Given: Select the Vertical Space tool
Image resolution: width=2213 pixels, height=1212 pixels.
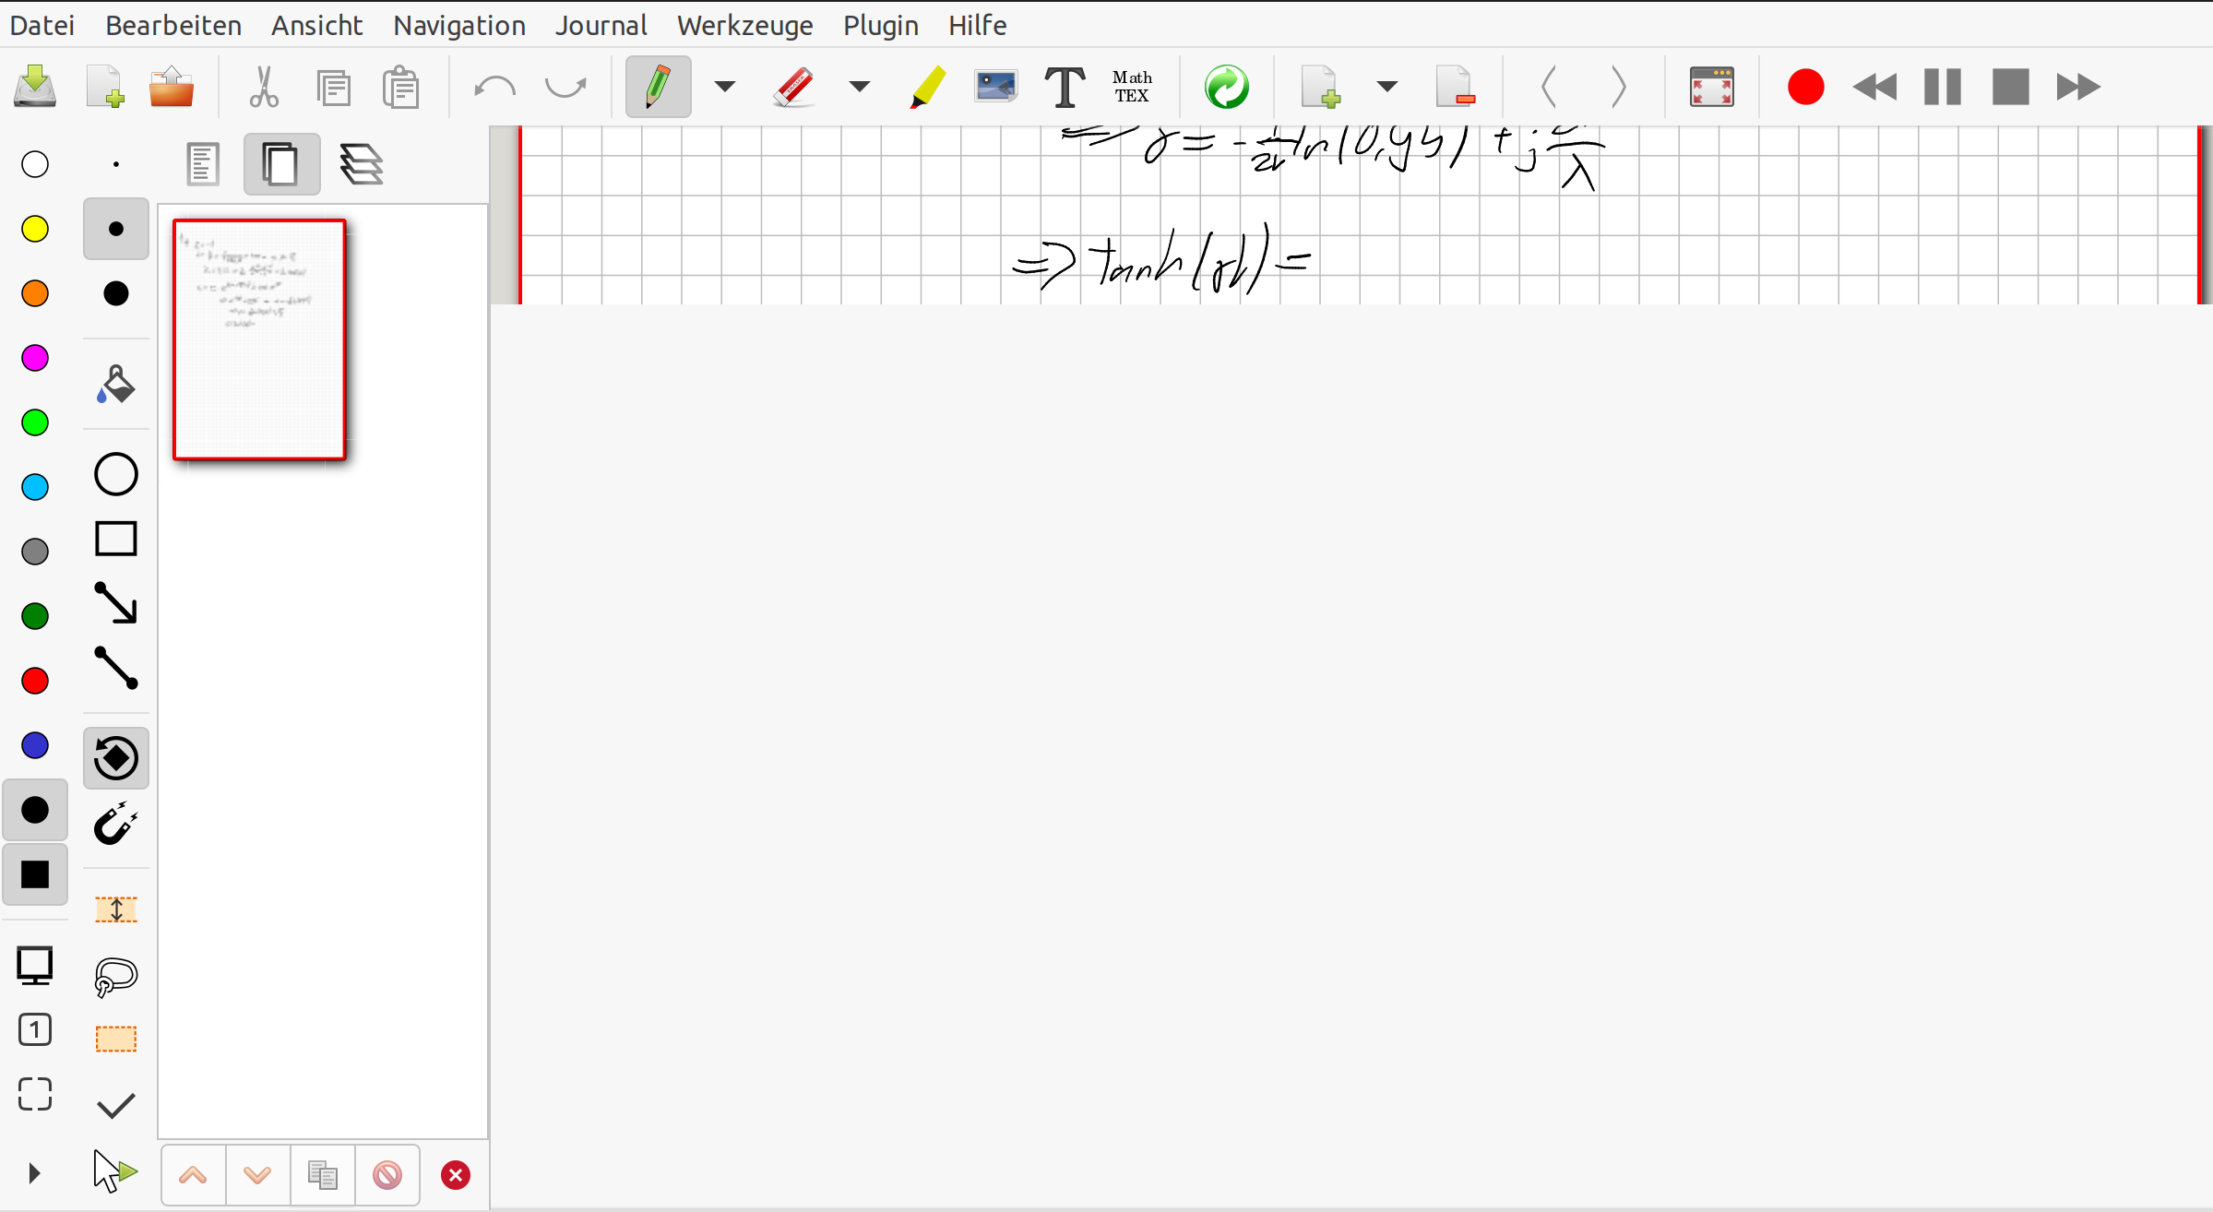Looking at the screenshot, I should tap(115, 909).
